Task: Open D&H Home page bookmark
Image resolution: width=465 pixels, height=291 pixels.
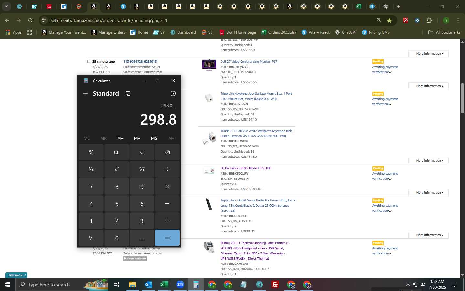Action: 238,32
